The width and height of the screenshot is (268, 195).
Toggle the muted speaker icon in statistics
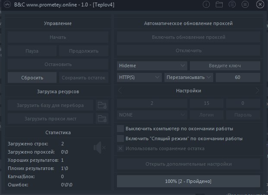99,148
